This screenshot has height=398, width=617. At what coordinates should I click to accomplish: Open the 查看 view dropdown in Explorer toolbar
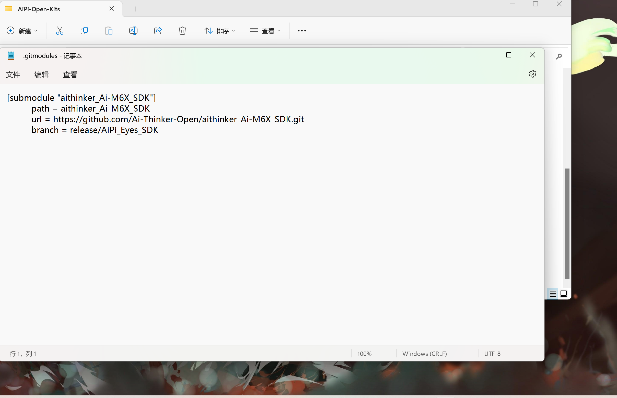265,31
